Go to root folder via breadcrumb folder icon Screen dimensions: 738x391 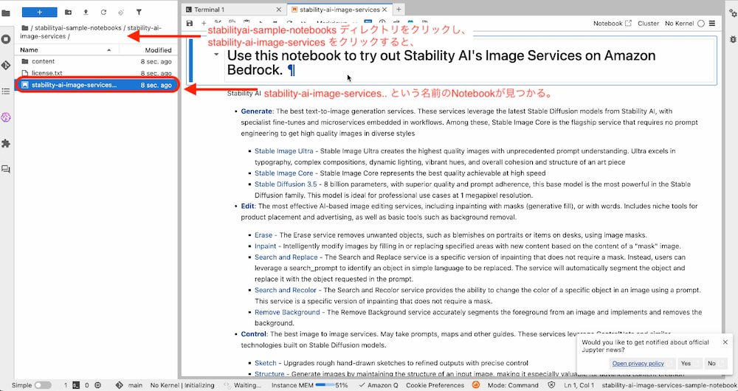pyautogui.click(x=25, y=28)
